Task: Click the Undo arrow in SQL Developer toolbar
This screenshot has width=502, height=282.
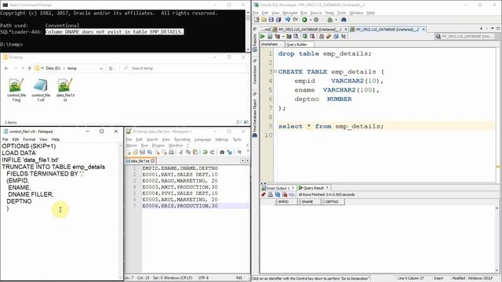Action: pos(288,20)
